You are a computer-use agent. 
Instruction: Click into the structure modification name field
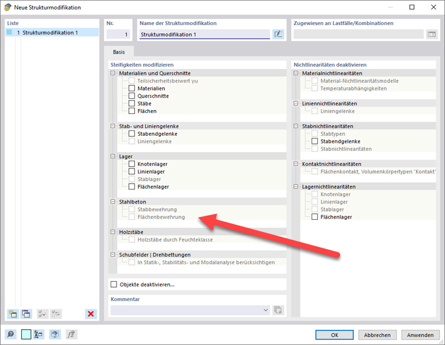click(204, 34)
